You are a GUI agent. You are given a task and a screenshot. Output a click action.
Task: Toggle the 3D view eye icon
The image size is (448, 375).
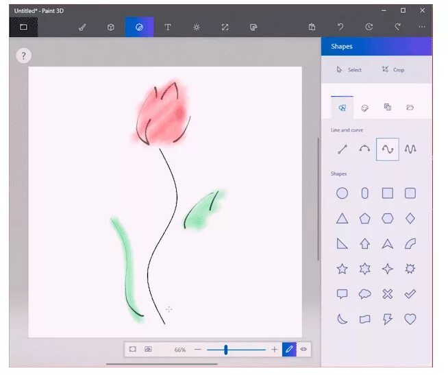303,349
